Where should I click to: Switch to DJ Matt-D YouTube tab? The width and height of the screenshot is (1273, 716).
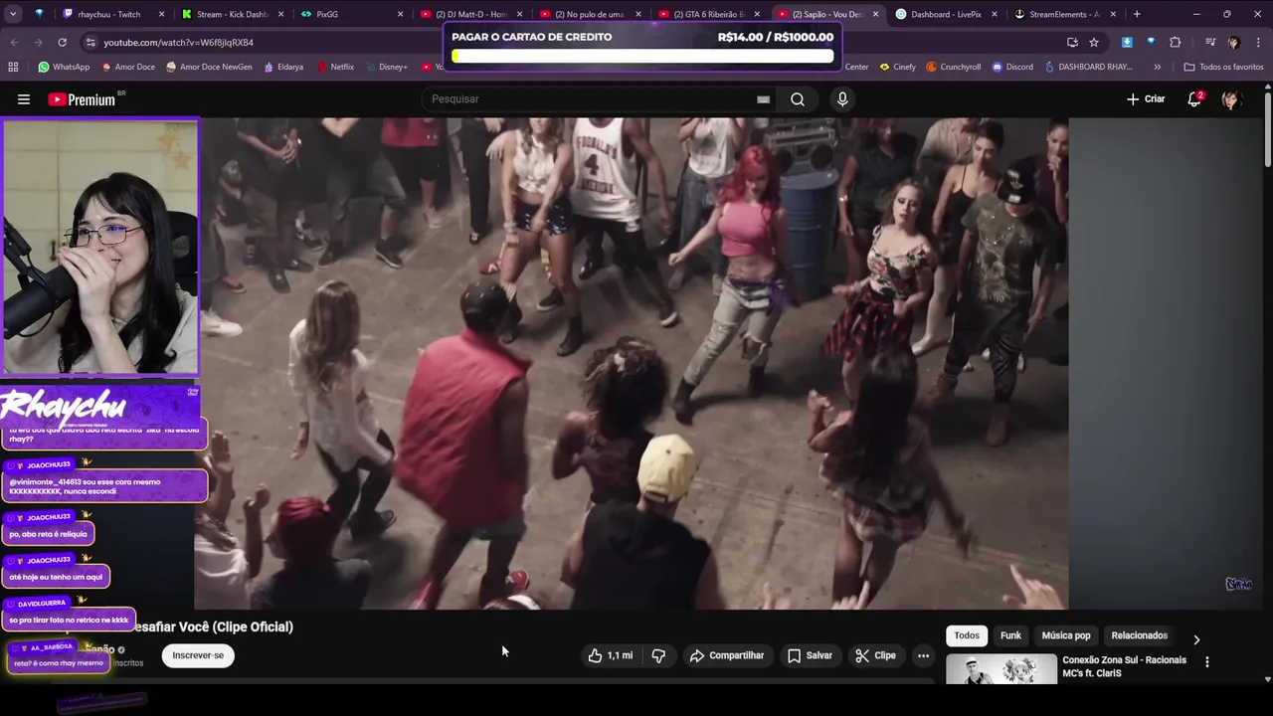[x=467, y=14]
